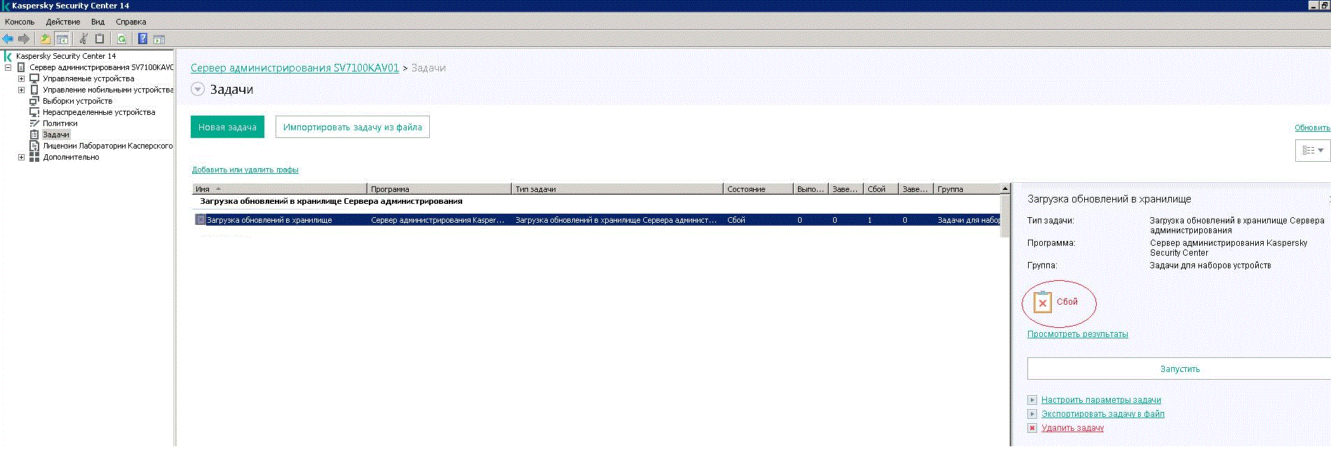Collapse the Задачи section header chevron
Screen dimensions: 1331x454
click(x=198, y=89)
